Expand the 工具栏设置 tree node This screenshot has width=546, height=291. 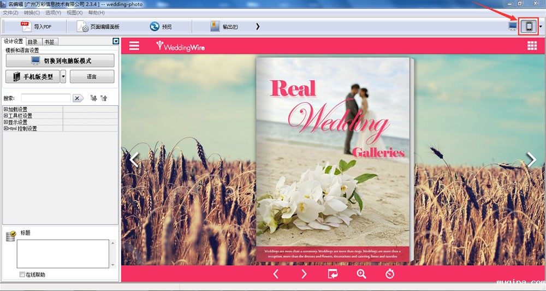[6, 116]
